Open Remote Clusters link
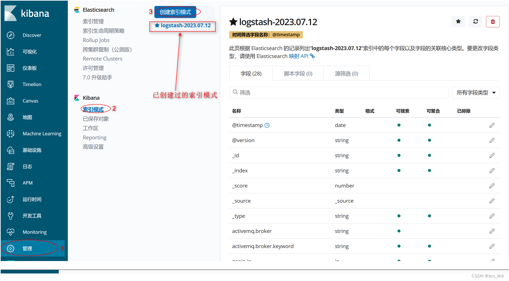 (103, 59)
